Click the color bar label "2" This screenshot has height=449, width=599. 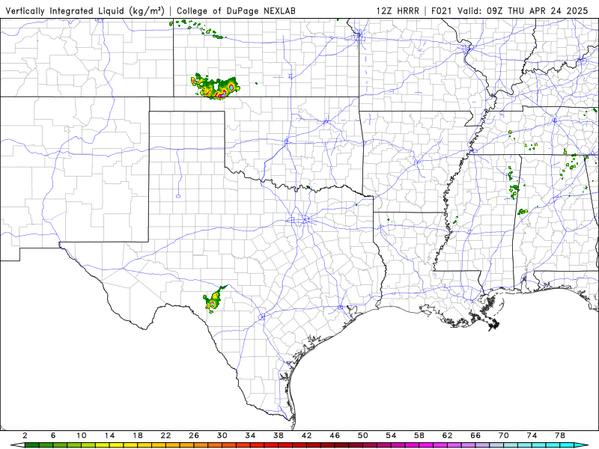point(25,436)
